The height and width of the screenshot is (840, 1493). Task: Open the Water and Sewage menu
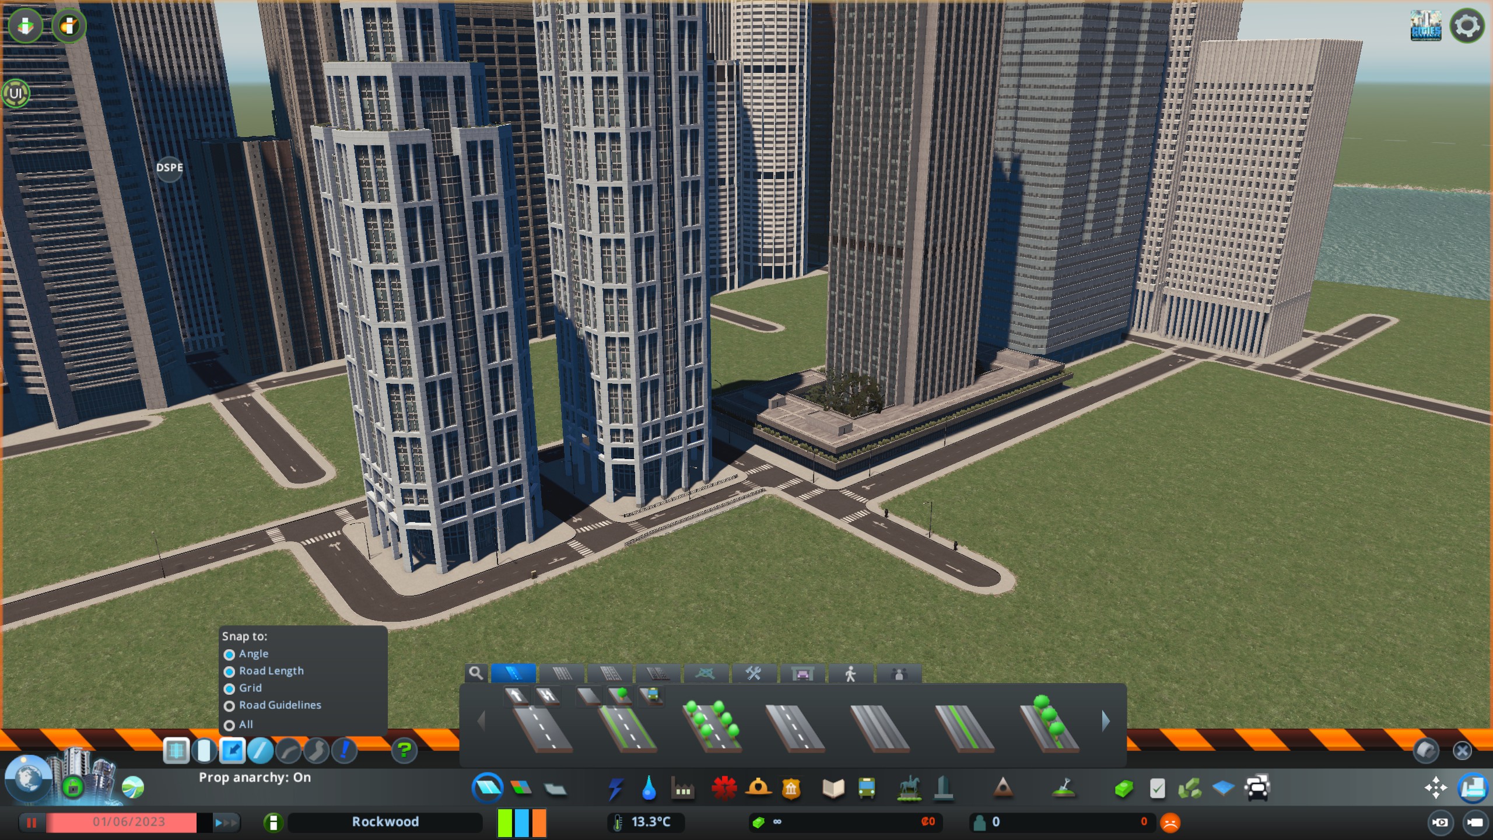pos(649,788)
